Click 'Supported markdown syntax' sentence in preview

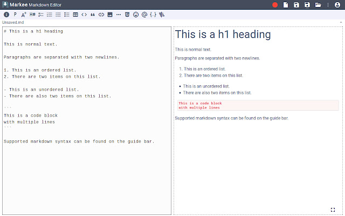click(x=231, y=118)
